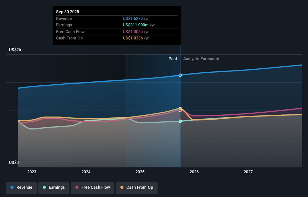Select the teal Earnings data point on chart

click(180, 121)
